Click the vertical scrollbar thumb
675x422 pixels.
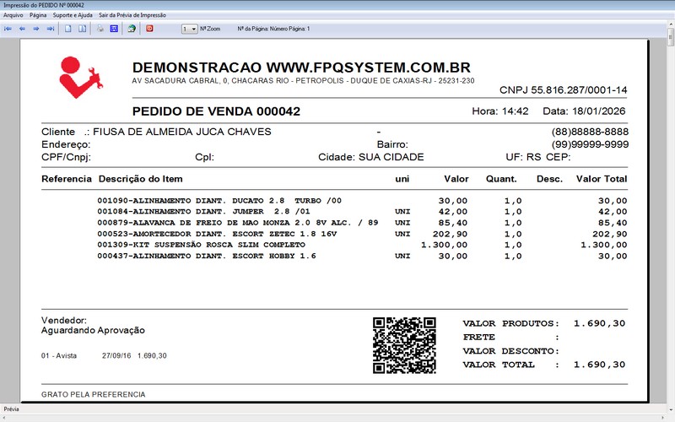(671, 36)
